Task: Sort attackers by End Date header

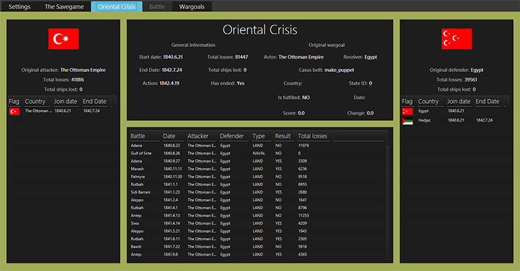Action: [96, 102]
